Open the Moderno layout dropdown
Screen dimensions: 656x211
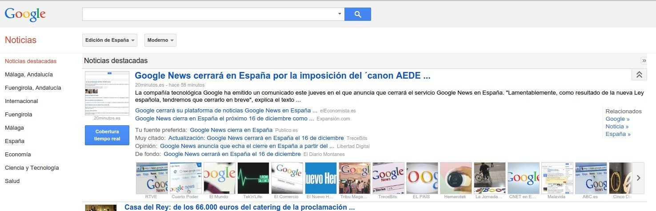[160, 40]
